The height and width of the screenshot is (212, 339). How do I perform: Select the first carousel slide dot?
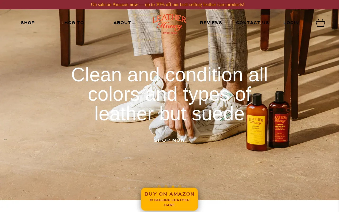[159, 187]
